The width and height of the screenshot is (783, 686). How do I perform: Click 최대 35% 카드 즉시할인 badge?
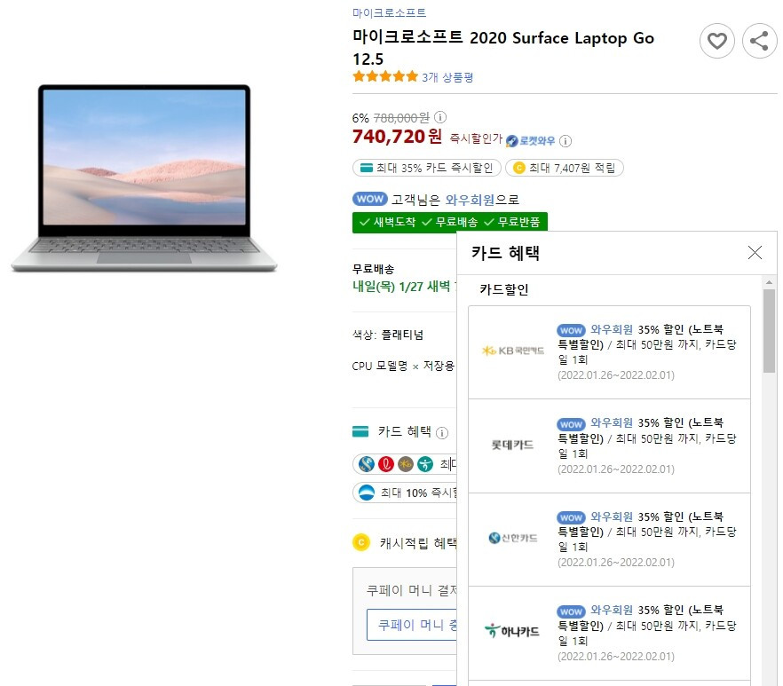click(x=426, y=168)
